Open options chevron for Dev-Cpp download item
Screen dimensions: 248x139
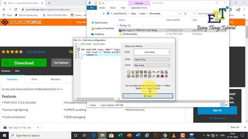click(38, 127)
